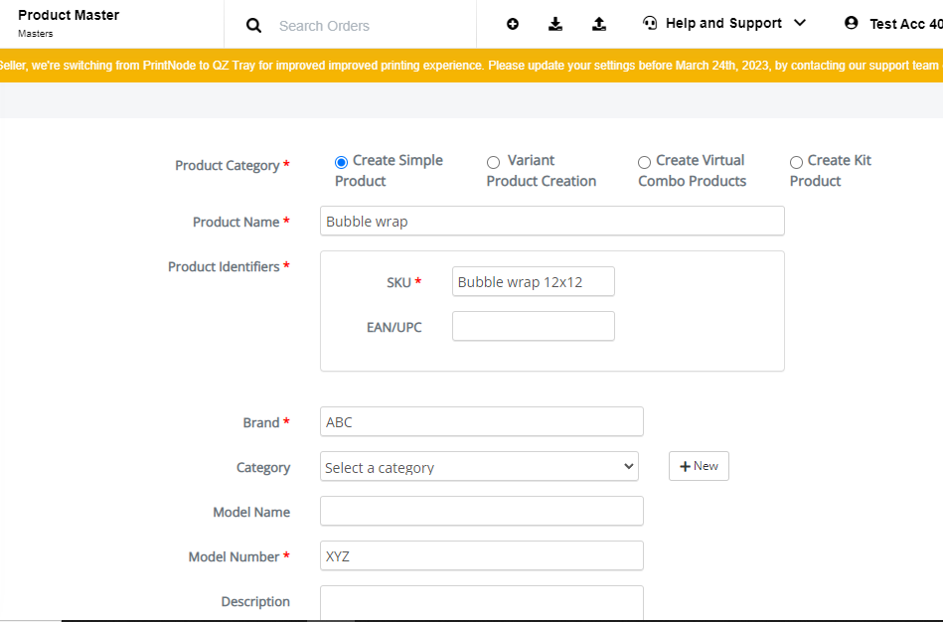
Task: Click the SKU input field
Action: pyautogui.click(x=534, y=281)
